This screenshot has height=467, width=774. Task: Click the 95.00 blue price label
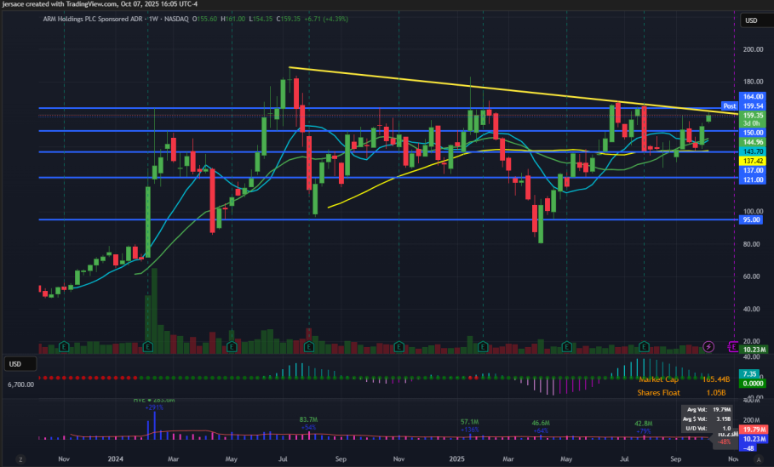point(751,220)
